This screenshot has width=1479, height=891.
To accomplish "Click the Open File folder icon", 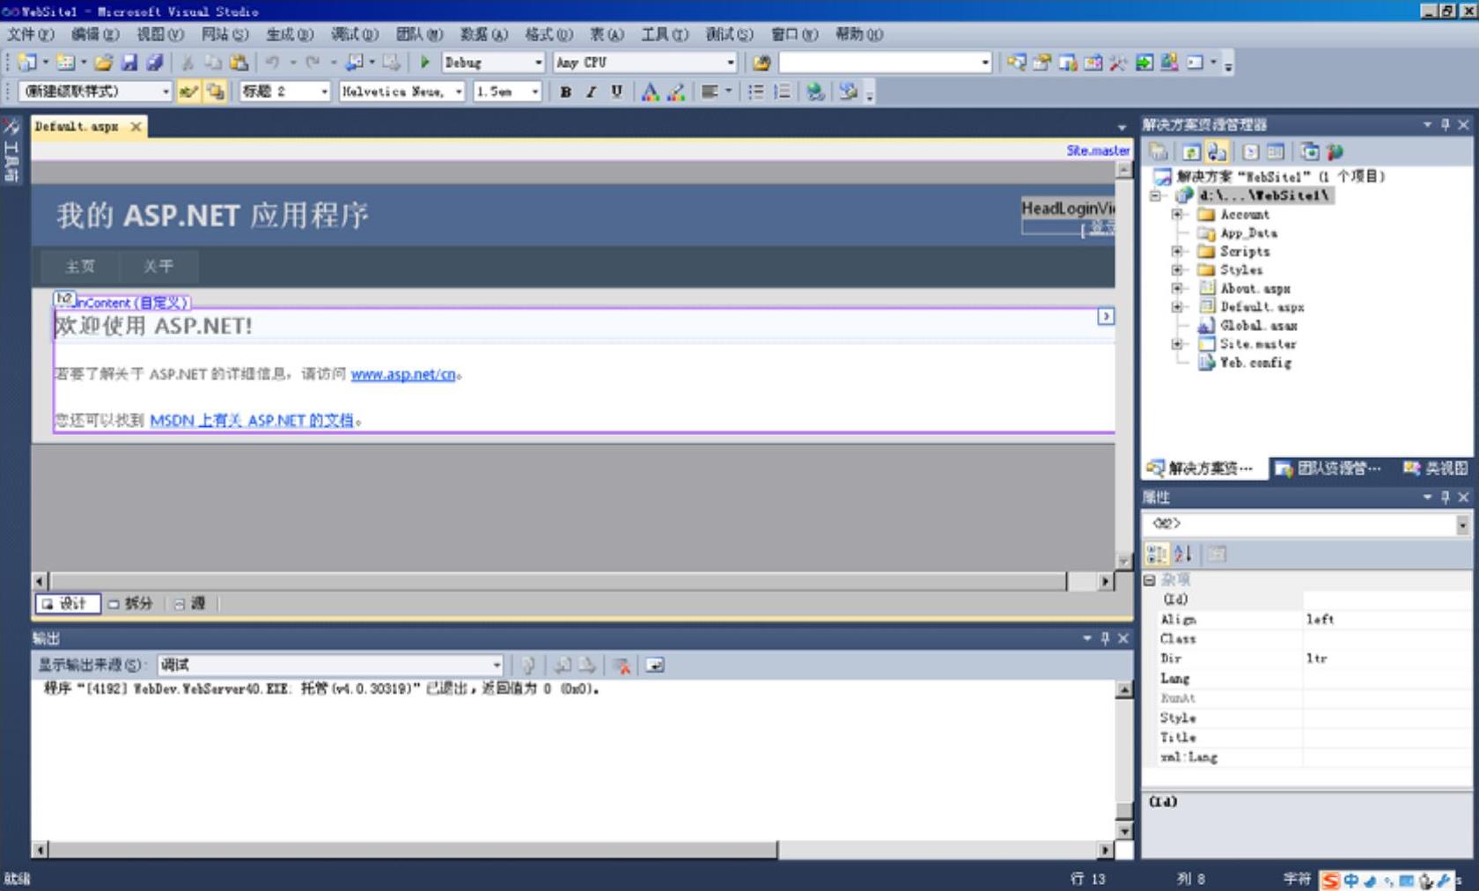I will click(104, 63).
